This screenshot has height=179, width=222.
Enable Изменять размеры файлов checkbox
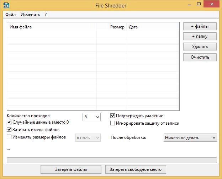pos(9,137)
